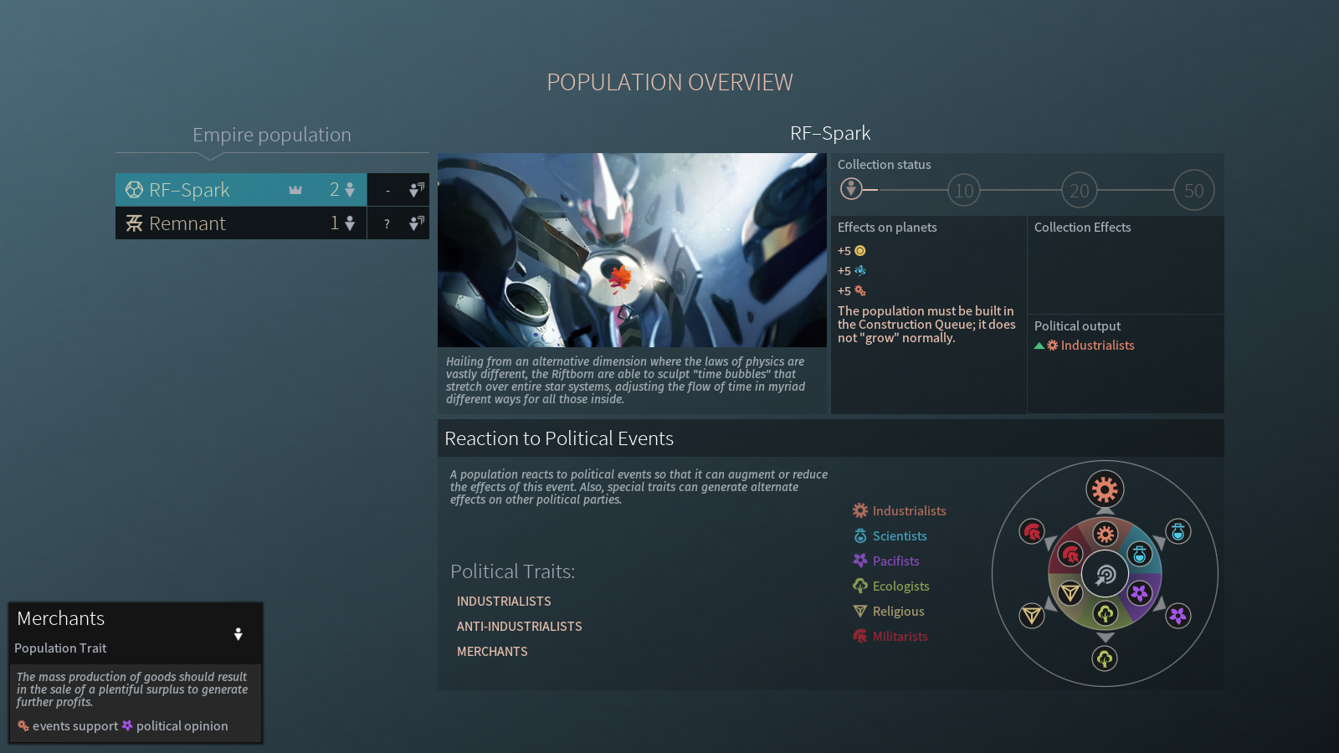Click the inner Scientists flask wheel segment
The image size is (1339, 753).
1139,554
